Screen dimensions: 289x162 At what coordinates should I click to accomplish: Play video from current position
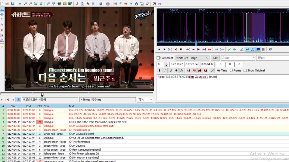pyautogui.click(x=2, y=99)
